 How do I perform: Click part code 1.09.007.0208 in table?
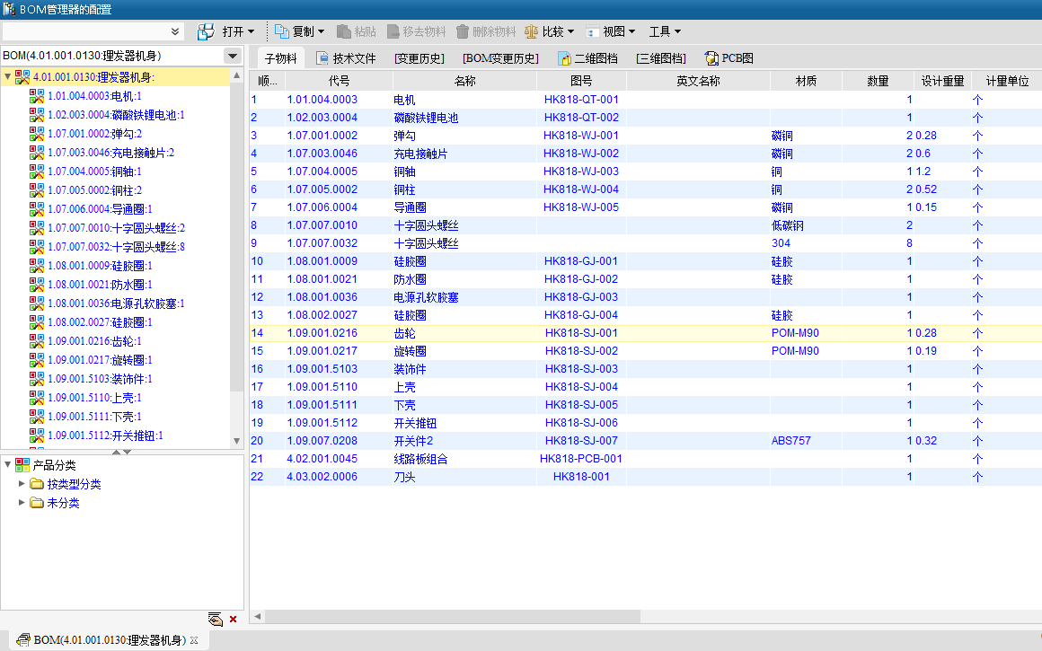pos(322,441)
